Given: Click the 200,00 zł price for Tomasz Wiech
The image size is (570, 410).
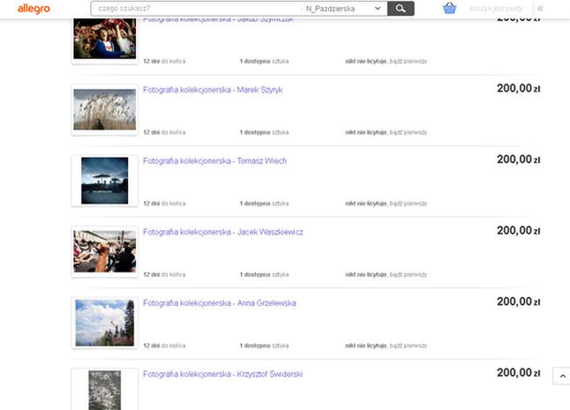Looking at the screenshot, I should click(x=518, y=160).
